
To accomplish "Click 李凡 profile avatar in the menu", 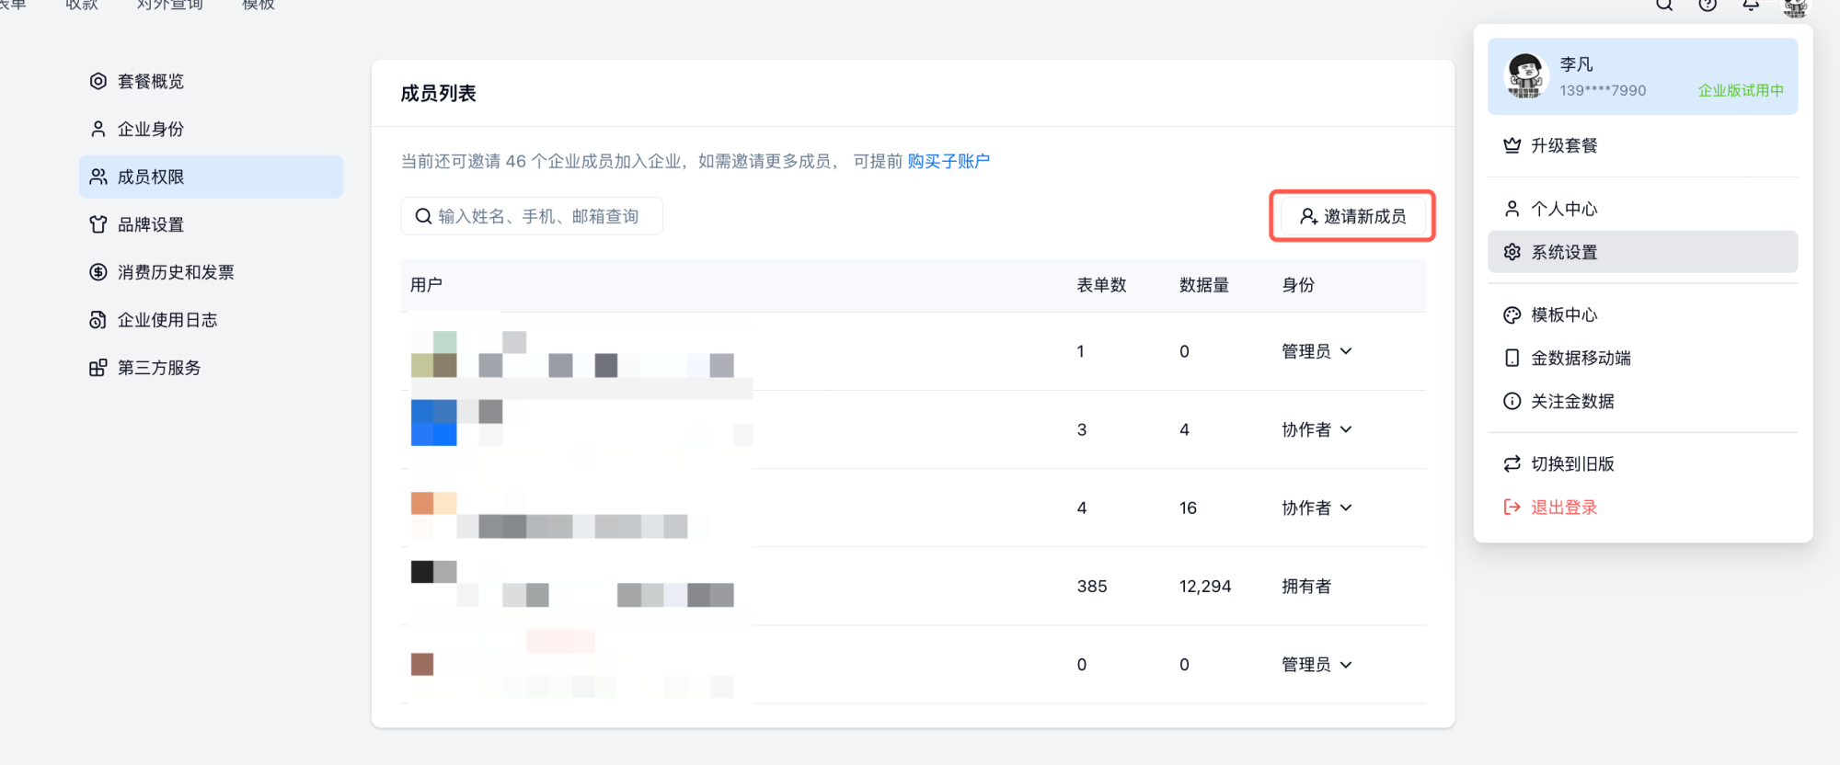I will [x=1525, y=76].
